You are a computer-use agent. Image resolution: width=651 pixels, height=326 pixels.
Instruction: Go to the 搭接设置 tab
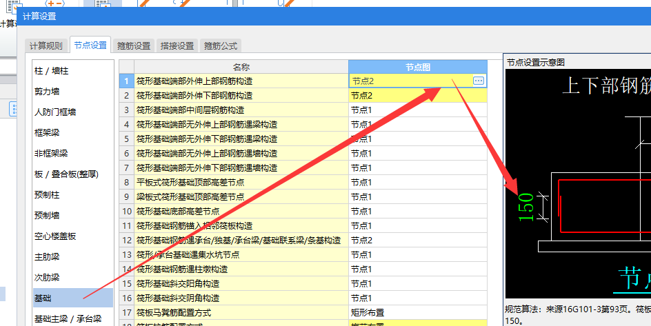click(177, 45)
